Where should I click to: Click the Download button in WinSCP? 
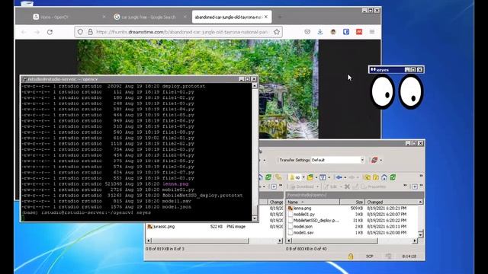click(302, 186)
